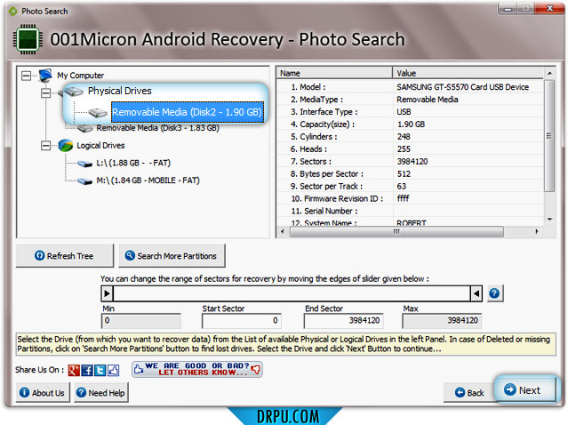
Task: Click the My Computer icon in tree
Action: [45, 76]
